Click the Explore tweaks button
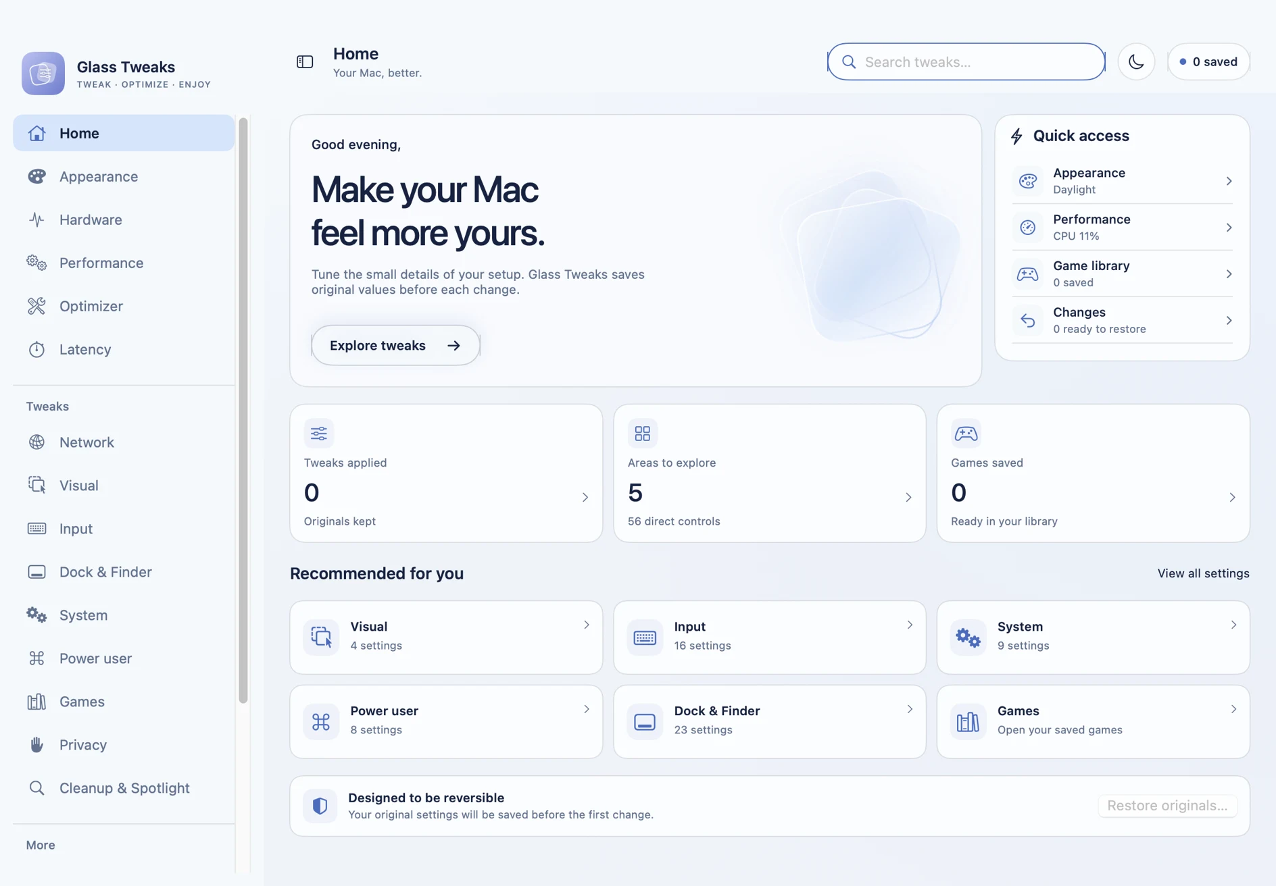Image resolution: width=1276 pixels, height=886 pixels. (395, 346)
